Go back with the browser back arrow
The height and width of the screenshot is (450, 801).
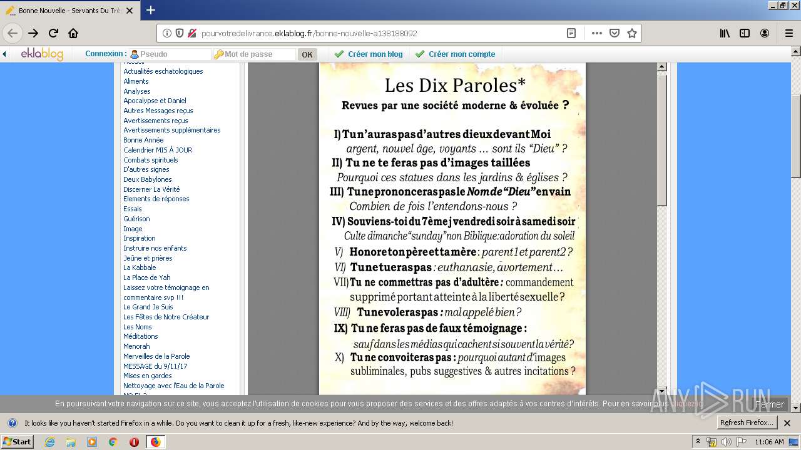pyautogui.click(x=13, y=33)
